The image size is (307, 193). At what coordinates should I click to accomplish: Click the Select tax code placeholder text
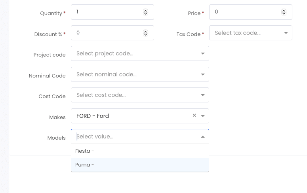point(238,33)
